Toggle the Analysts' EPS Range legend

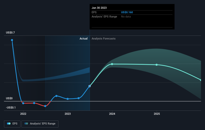pos(40,124)
